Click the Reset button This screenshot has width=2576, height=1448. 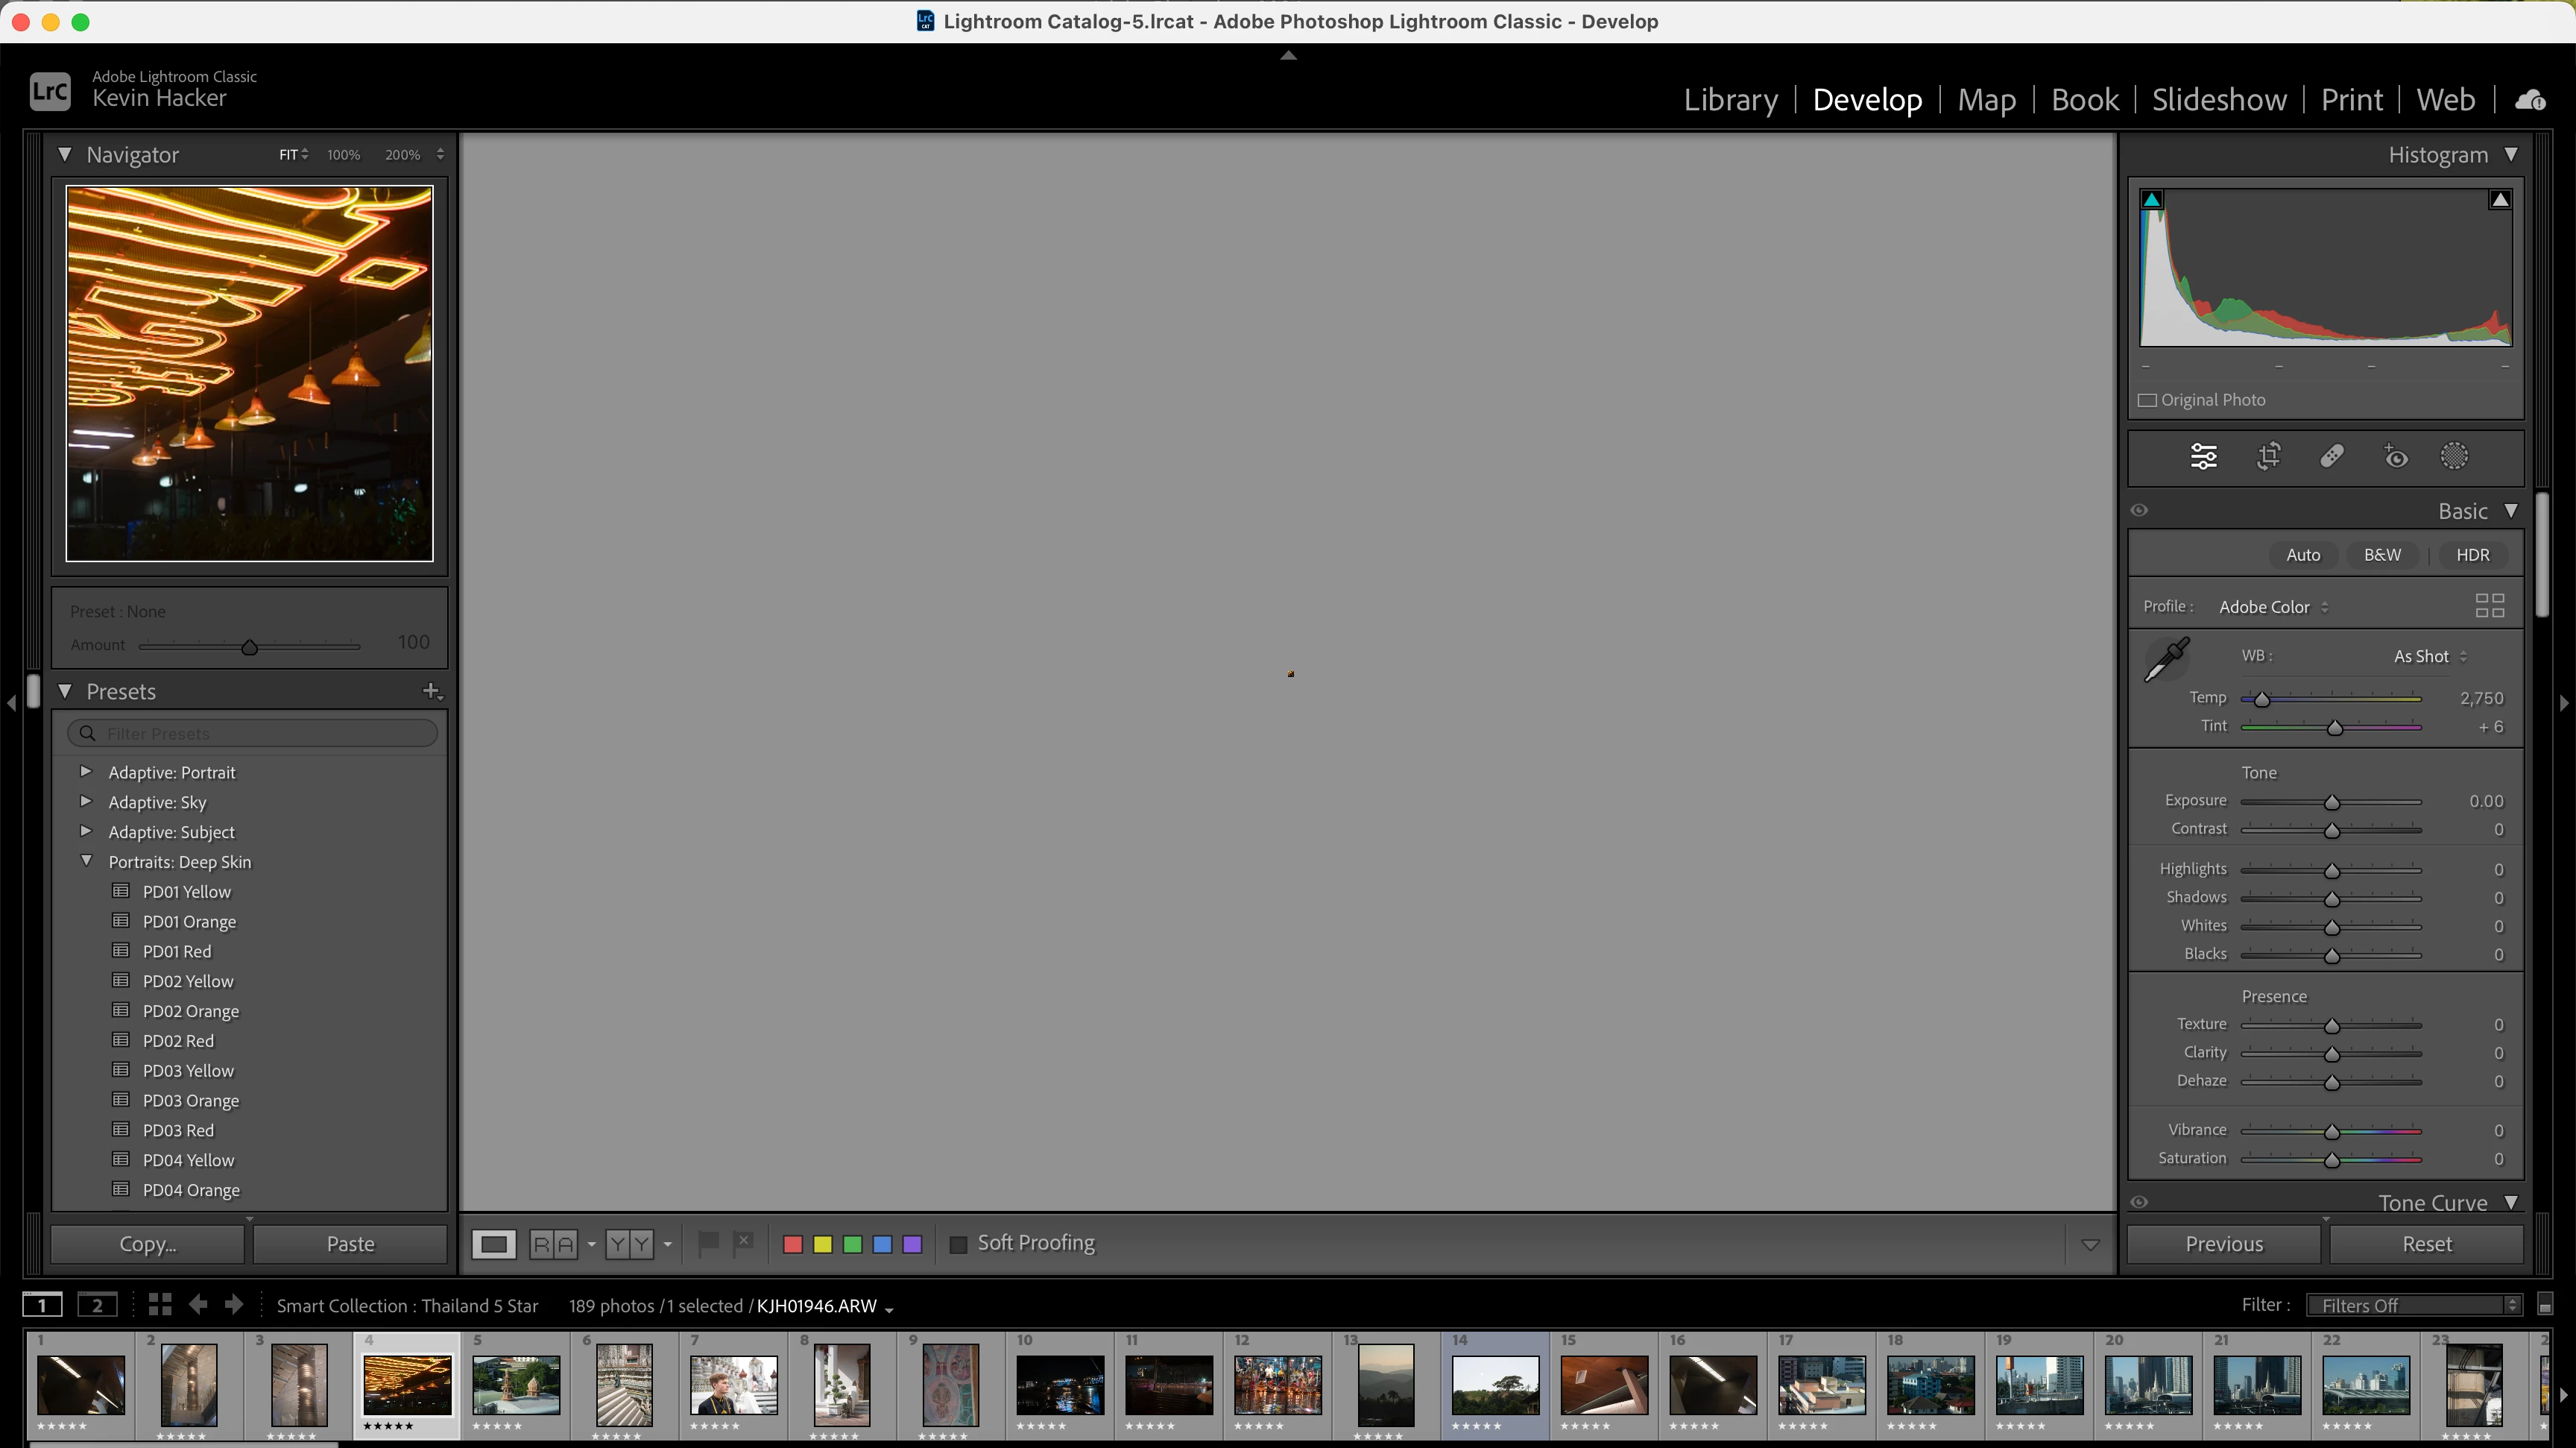click(2426, 1244)
